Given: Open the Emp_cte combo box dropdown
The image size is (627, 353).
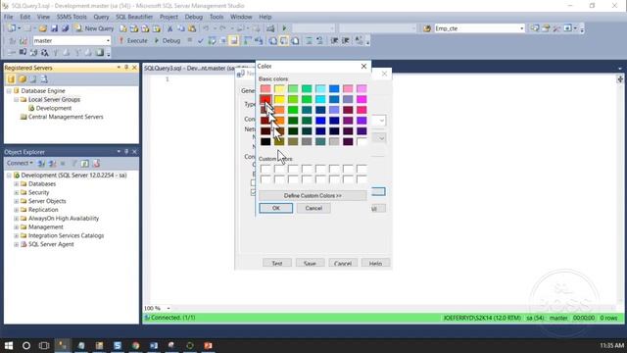Looking at the screenshot, I should tap(521, 28).
